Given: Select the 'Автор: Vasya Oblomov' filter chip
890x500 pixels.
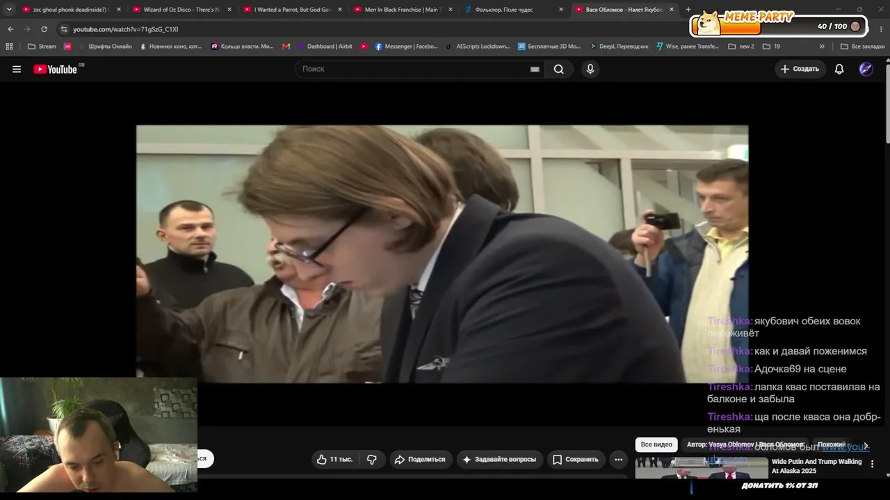Looking at the screenshot, I should point(745,444).
